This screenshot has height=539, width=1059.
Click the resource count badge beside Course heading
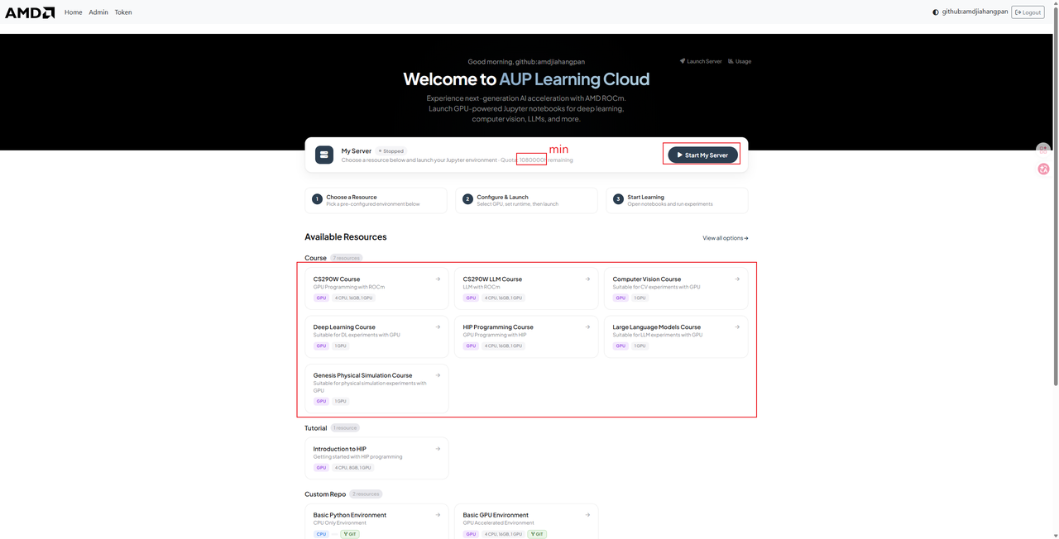click(x=346, y=258)
